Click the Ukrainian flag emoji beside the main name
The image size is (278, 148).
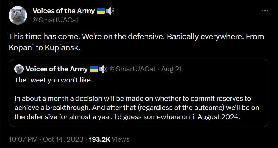(101, 11)
